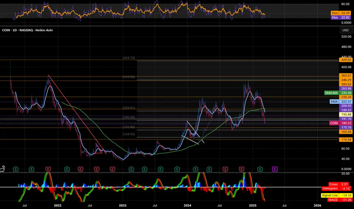The image size is (354, 209).
Task: Click the COIN 1D NASDAQ Heikin Ashi title
Action: click(27, 30)
